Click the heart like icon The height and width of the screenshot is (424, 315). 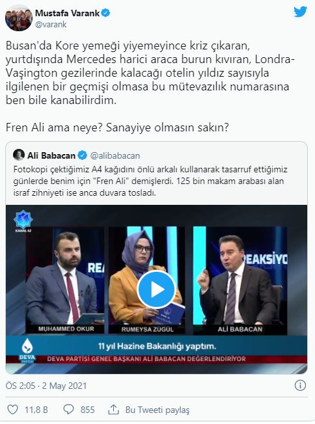(x=12, y=410)
